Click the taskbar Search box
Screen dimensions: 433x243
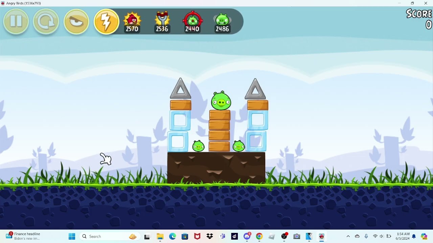pos(109,236)
